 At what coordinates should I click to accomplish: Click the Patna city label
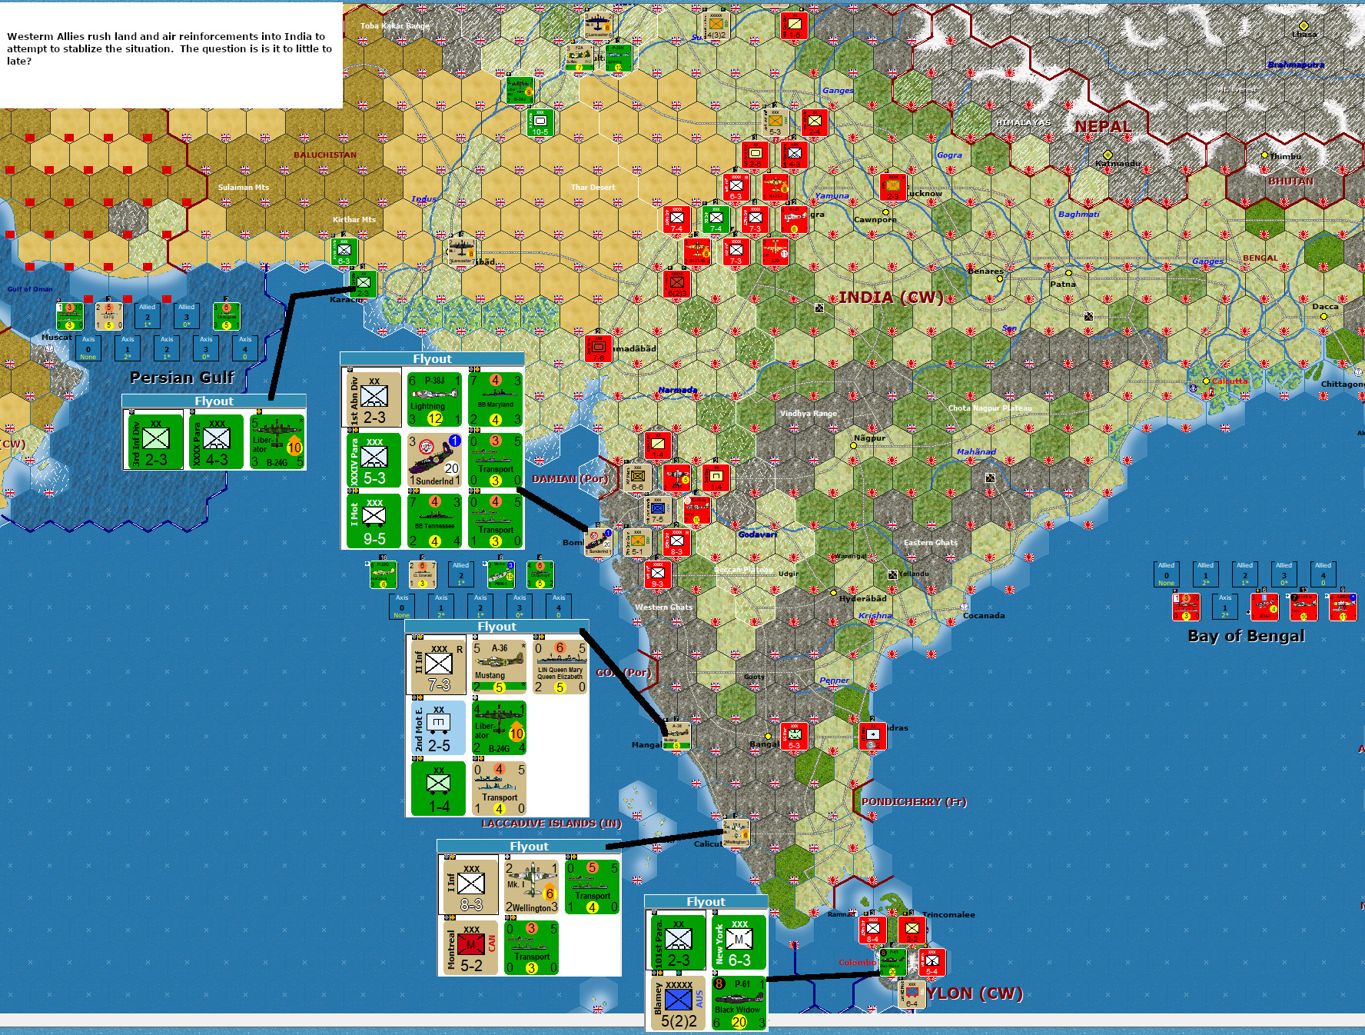tap(1063, 284)
